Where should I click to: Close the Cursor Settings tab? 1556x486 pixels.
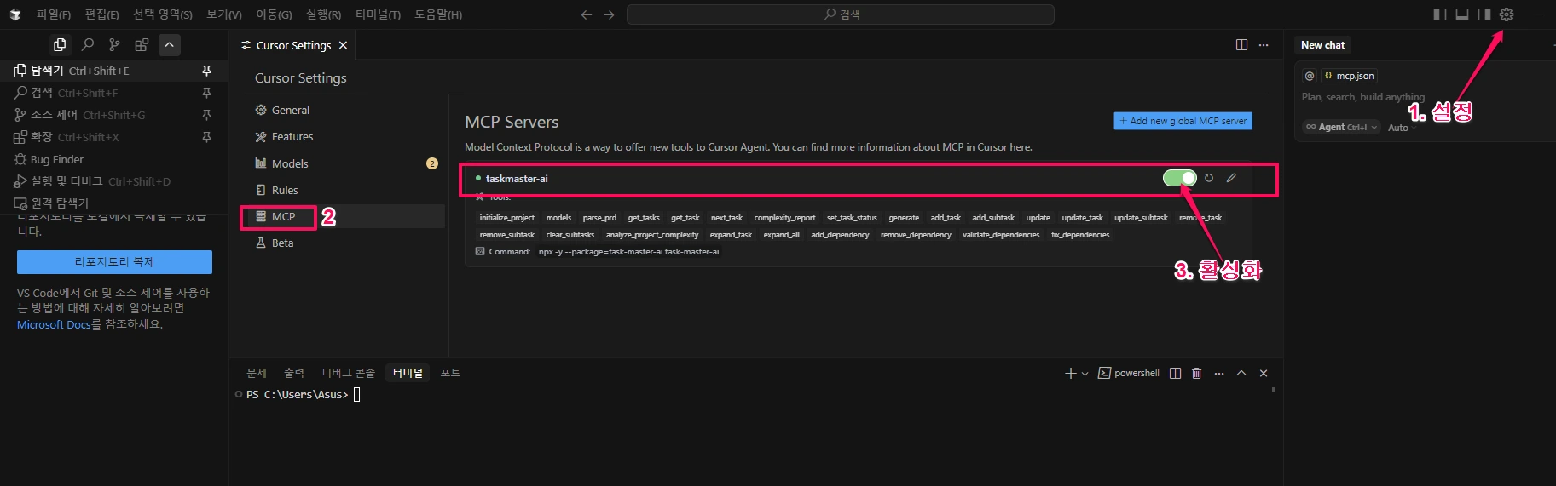pyautogui.click(x=343, y=45)
